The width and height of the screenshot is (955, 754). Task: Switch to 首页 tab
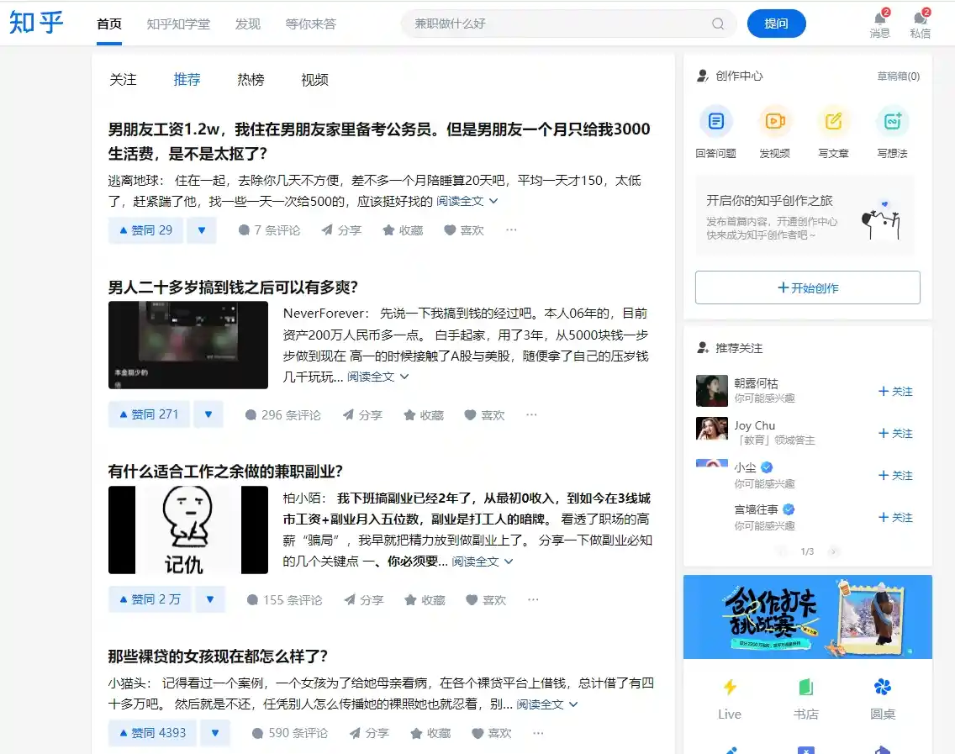(109, 24)
